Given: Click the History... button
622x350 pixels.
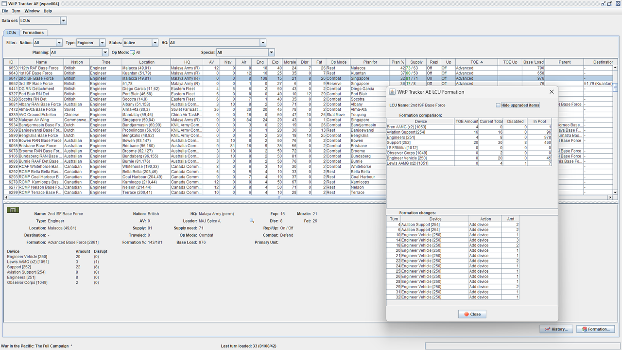Looking at the screenshot, I should pyautogui.click(x=556, y=329).
